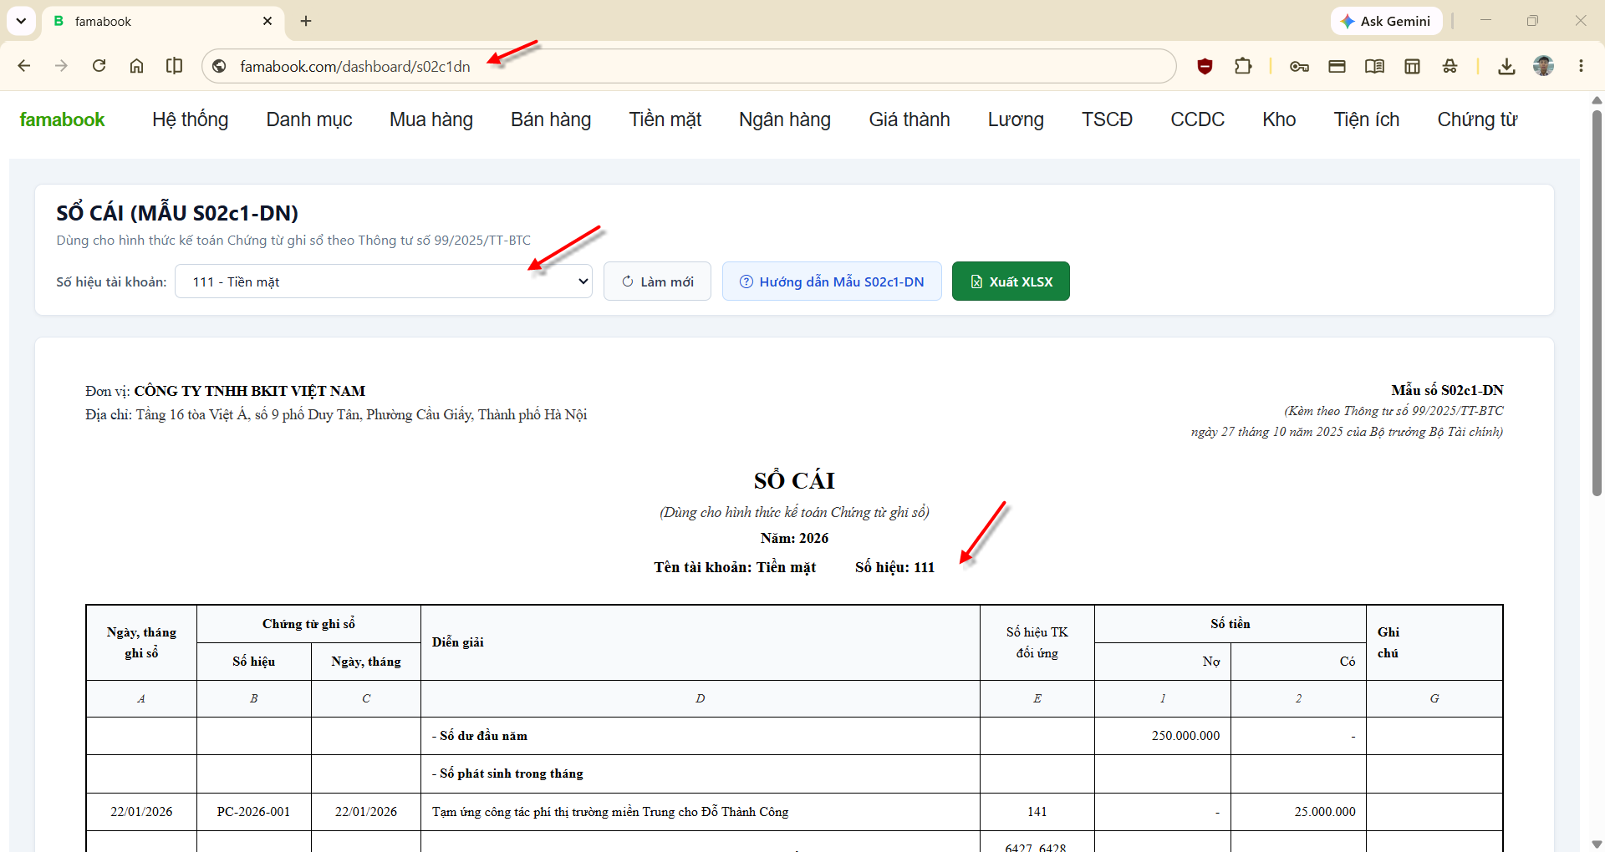Open the Giá thành menu
The width and height of the screenshot is (1605, 852).
[909, 119]
